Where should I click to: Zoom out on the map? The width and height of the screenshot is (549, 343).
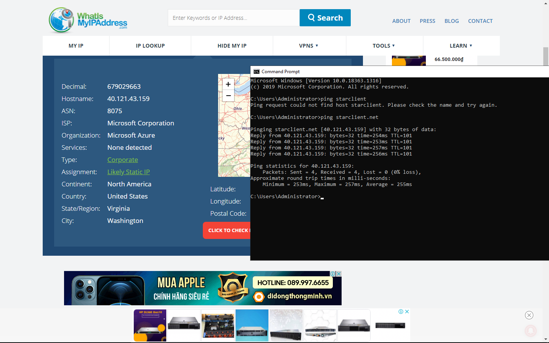pyautogui.click(x=228, y=96)
